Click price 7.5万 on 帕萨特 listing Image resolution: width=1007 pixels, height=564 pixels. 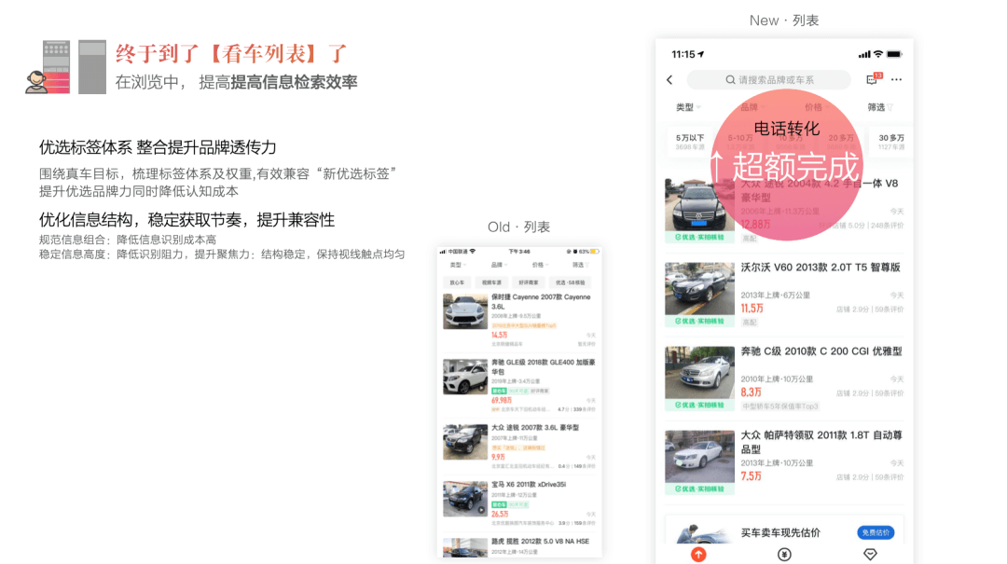pos(751,476)
